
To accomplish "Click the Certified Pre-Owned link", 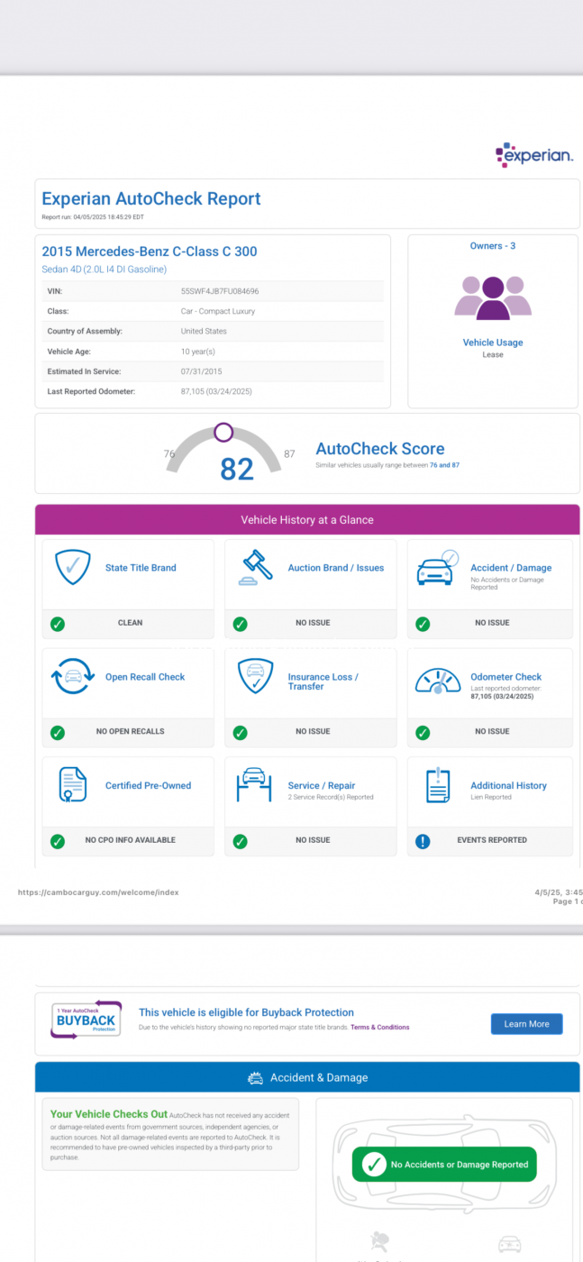I will click(149, 785).
